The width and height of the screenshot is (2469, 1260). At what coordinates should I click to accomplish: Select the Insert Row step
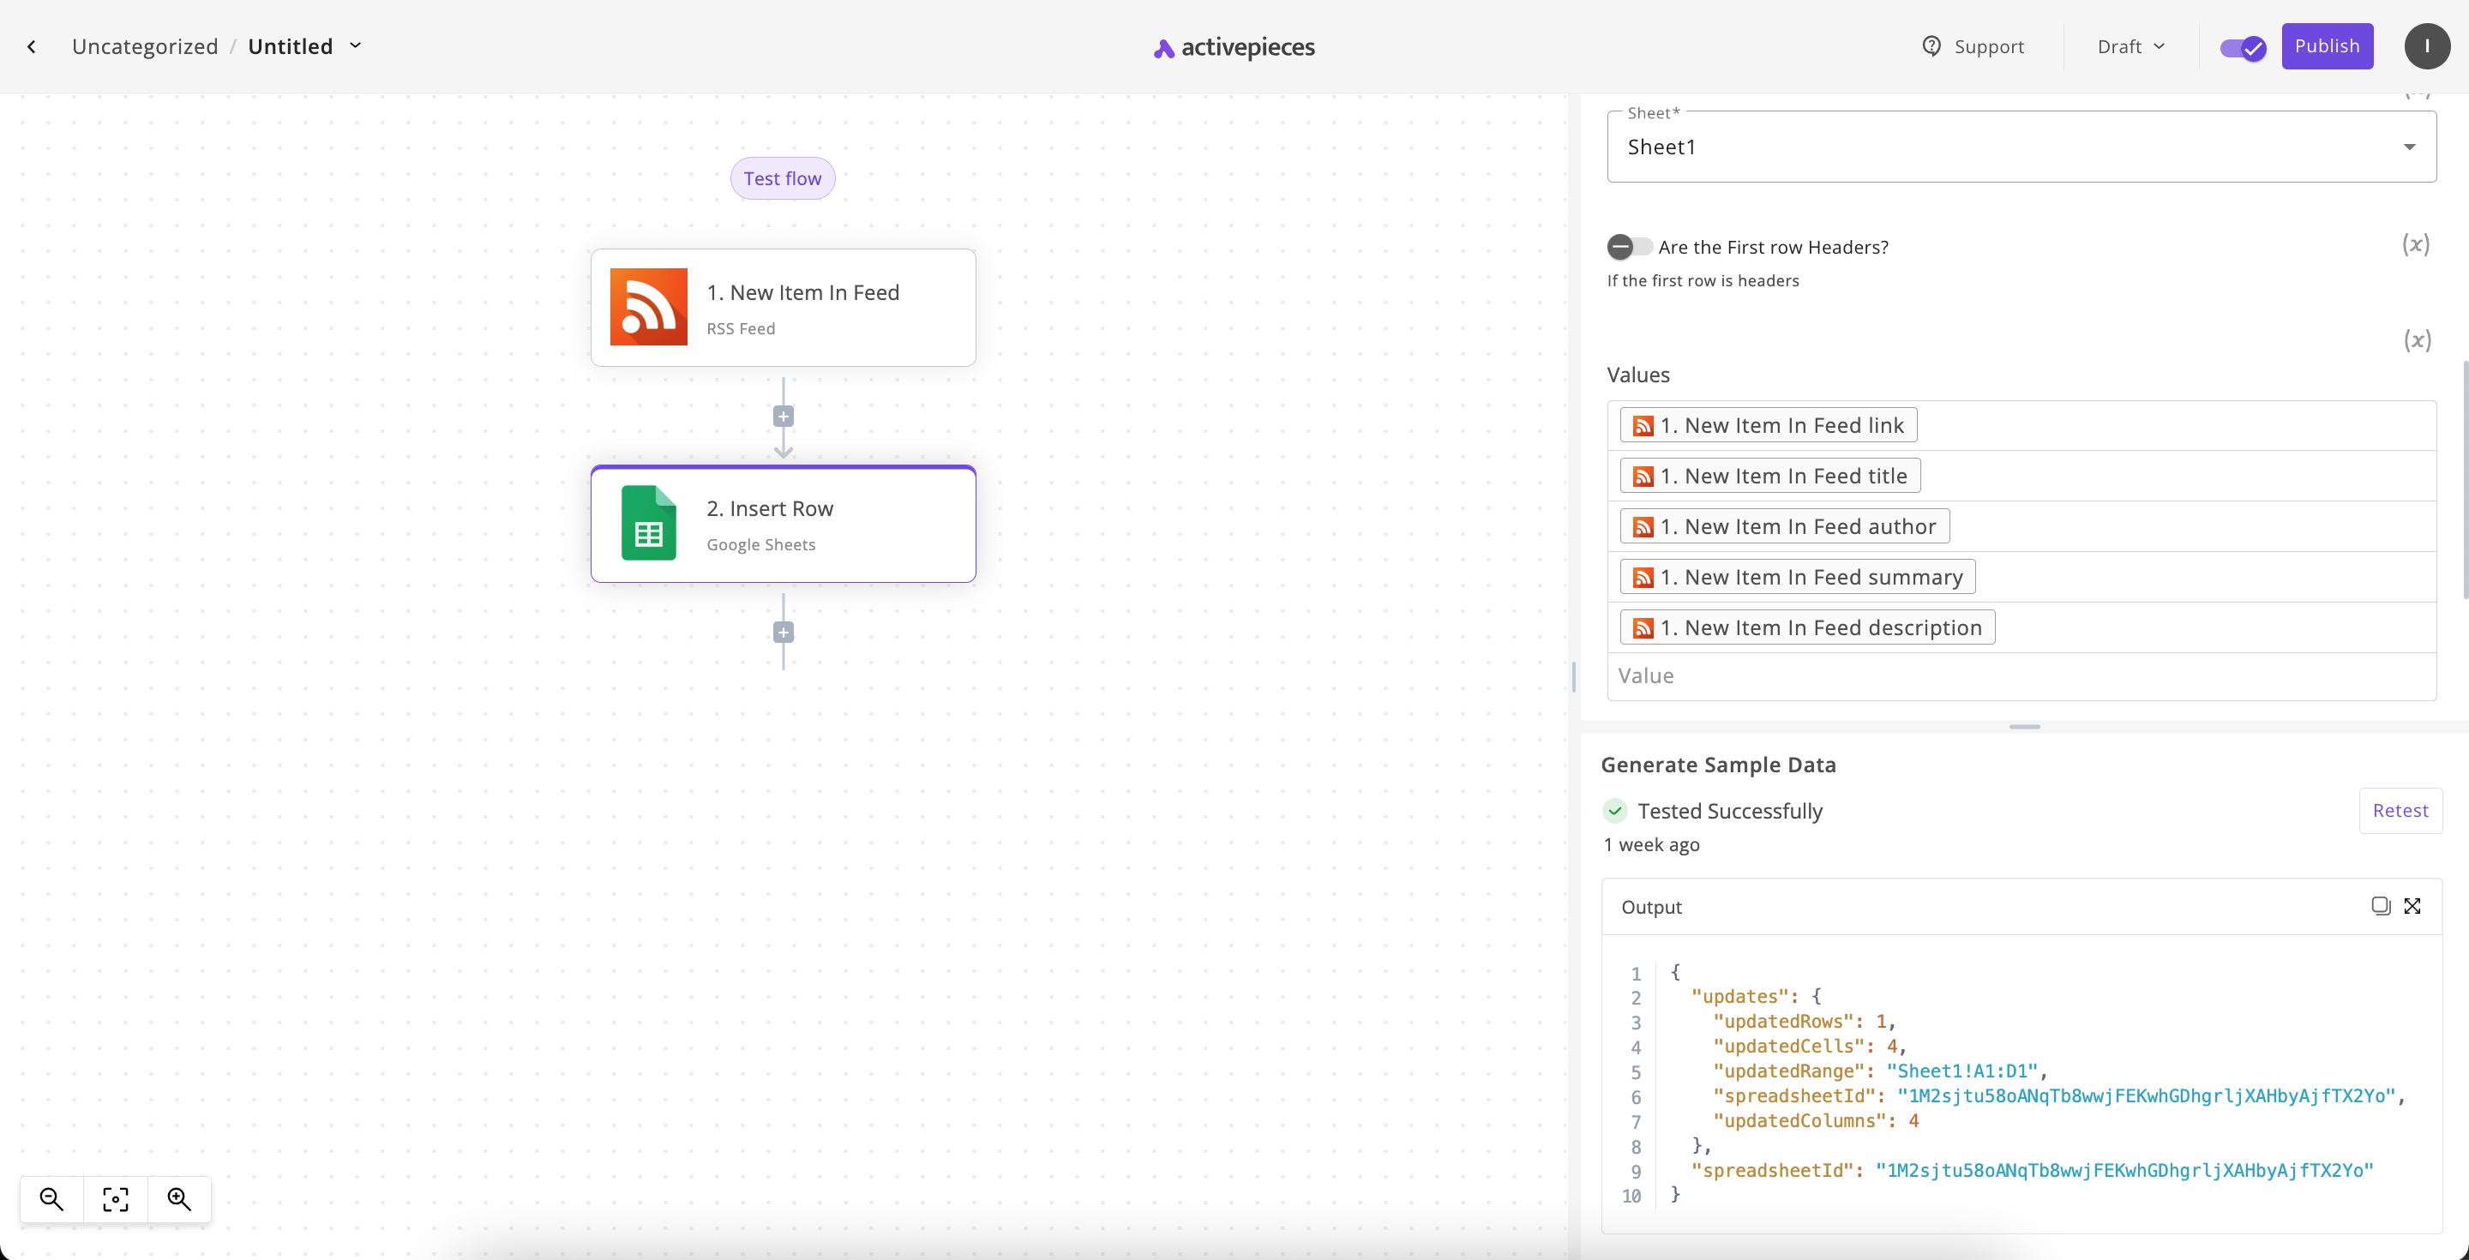[783, 524]
